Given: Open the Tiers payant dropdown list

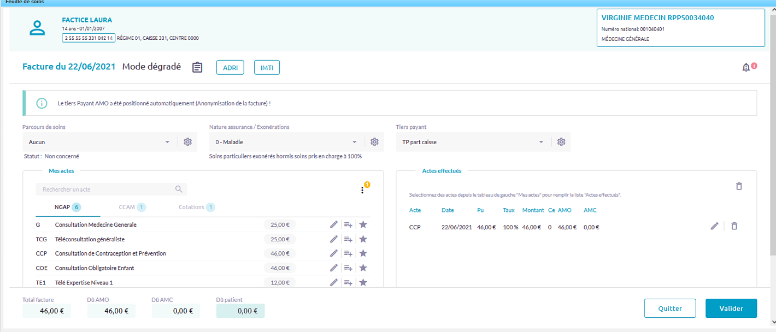Looking at the screenshot, I should click(541, 142).
